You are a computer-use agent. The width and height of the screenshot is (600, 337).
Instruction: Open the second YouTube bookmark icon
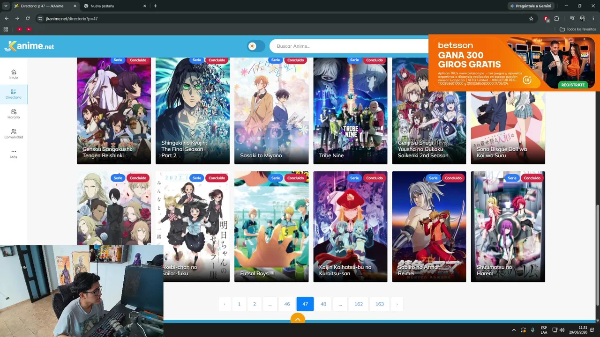tap(29, 29)
